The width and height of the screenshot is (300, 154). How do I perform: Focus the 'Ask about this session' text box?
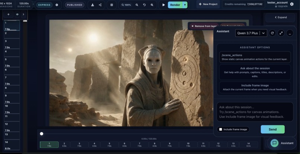tap(255, 112)
